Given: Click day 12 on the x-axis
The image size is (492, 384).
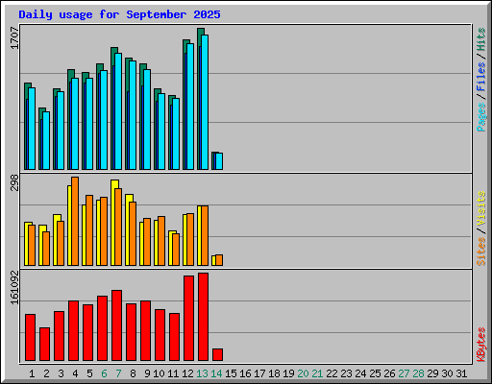Looking at the screenshot, I should tap(187, 373).
